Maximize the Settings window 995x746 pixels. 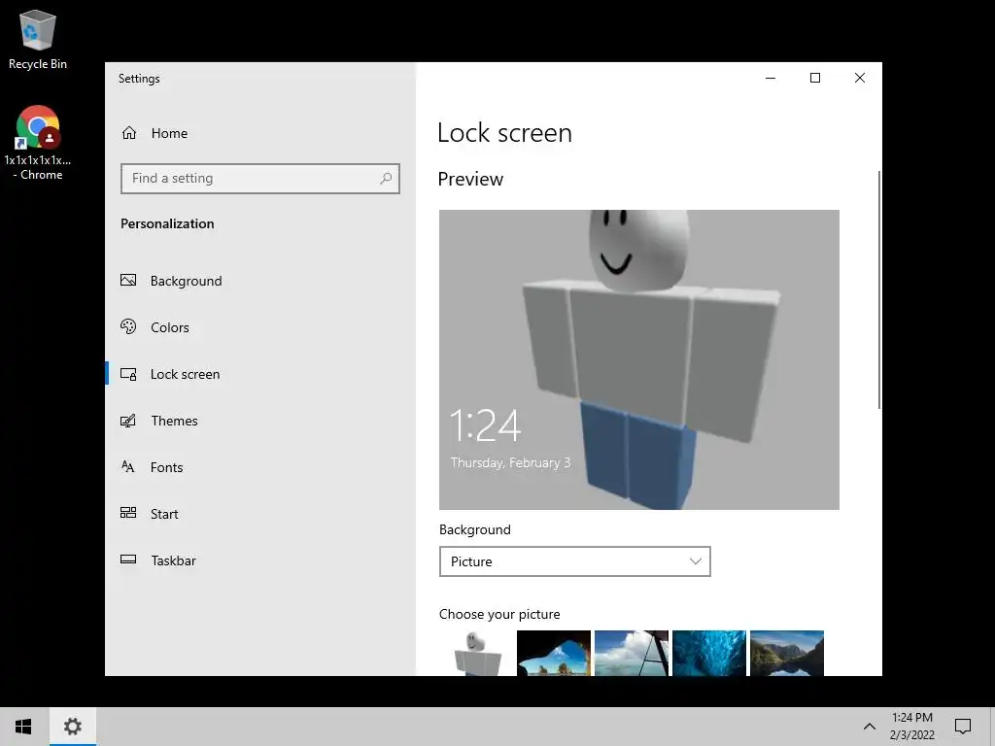tap(815, 78)
